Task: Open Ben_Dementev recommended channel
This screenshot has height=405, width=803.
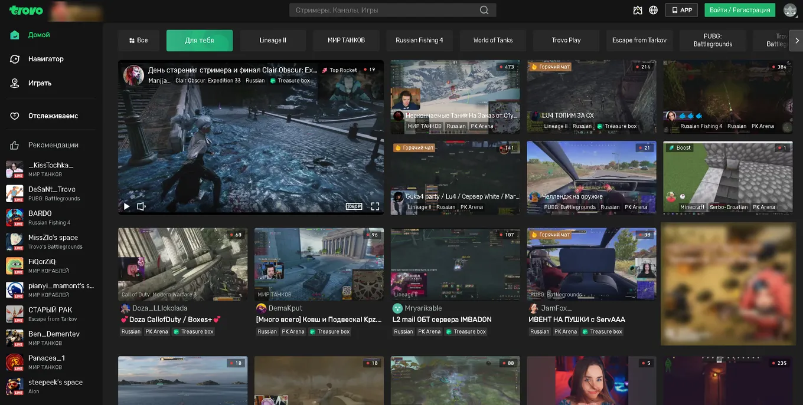Action: point(51,338)
